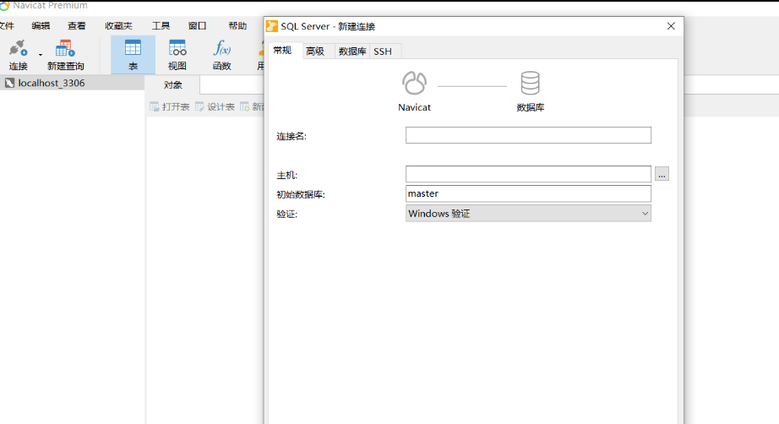This screenshot has height=424, width=779.
Task: Click the SQL Server dialog title icon
Action: pos(272,26)
